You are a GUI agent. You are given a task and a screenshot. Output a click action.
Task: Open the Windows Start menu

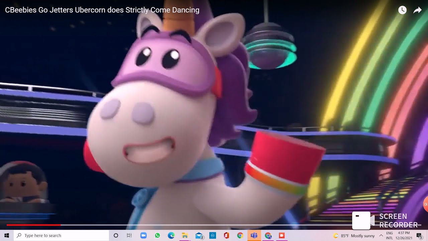pos(7,236)
